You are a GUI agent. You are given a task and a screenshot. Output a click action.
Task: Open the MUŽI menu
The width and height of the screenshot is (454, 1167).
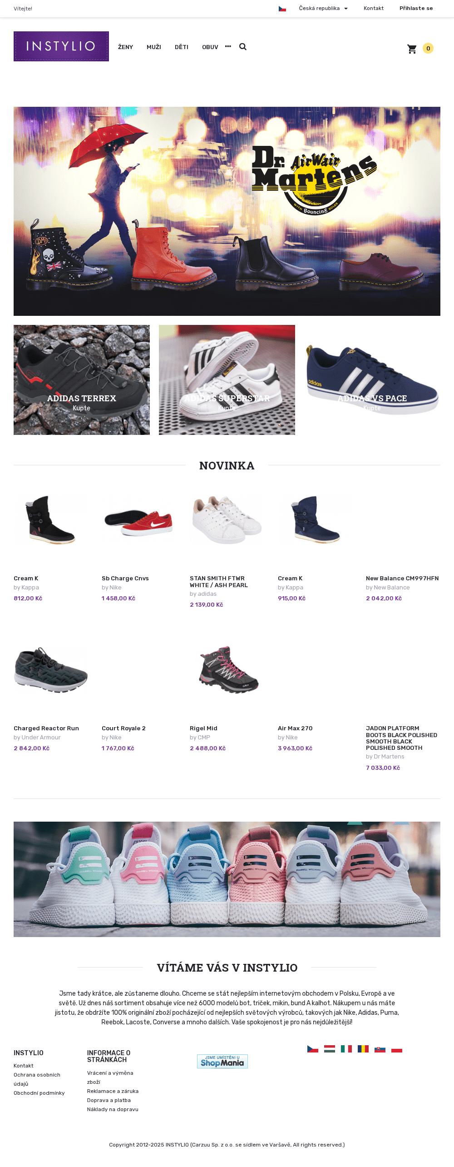click(154, 47)
